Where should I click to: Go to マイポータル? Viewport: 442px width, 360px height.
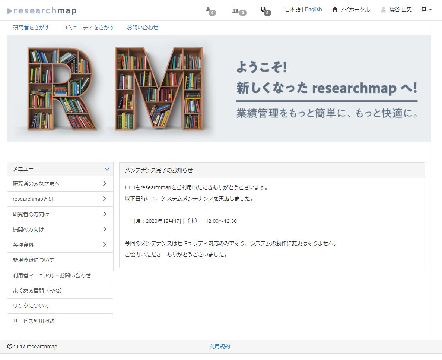pyautogui.click(x=354, y=10)
